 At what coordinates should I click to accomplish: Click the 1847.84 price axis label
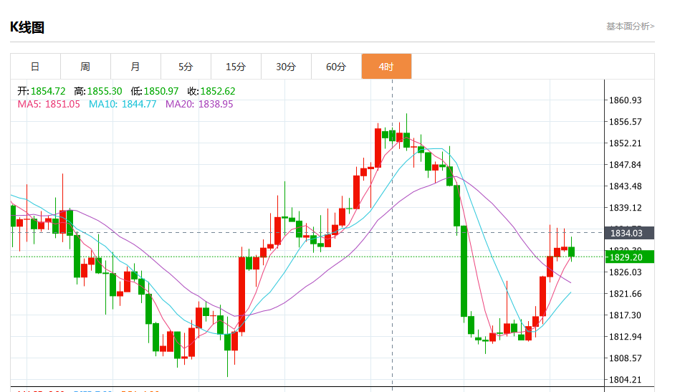pos(625,165)
